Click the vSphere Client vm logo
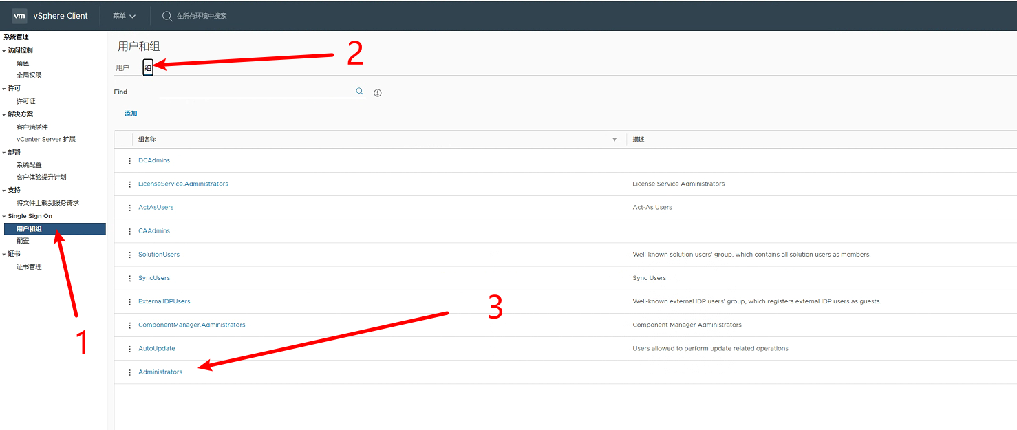Viewport: 1017px width, 430px height. (19, 16)
